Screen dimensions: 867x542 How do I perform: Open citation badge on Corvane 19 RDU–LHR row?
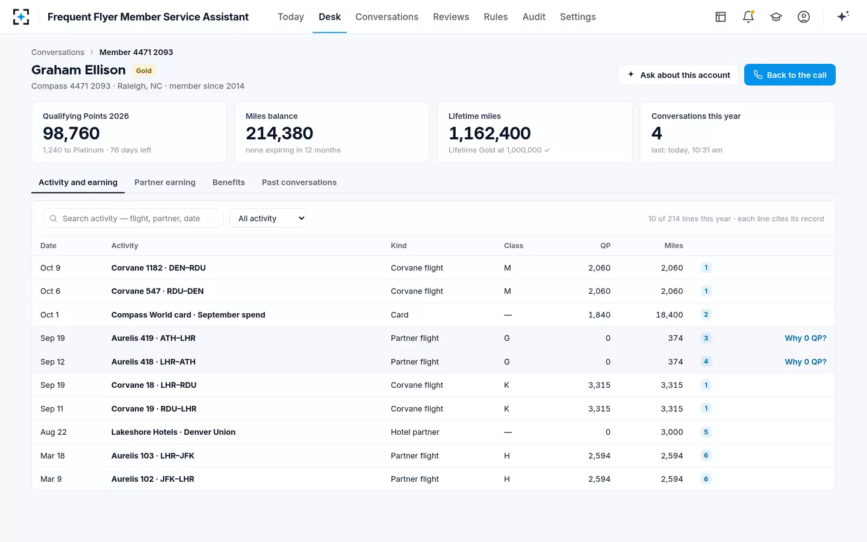point(706,408)
